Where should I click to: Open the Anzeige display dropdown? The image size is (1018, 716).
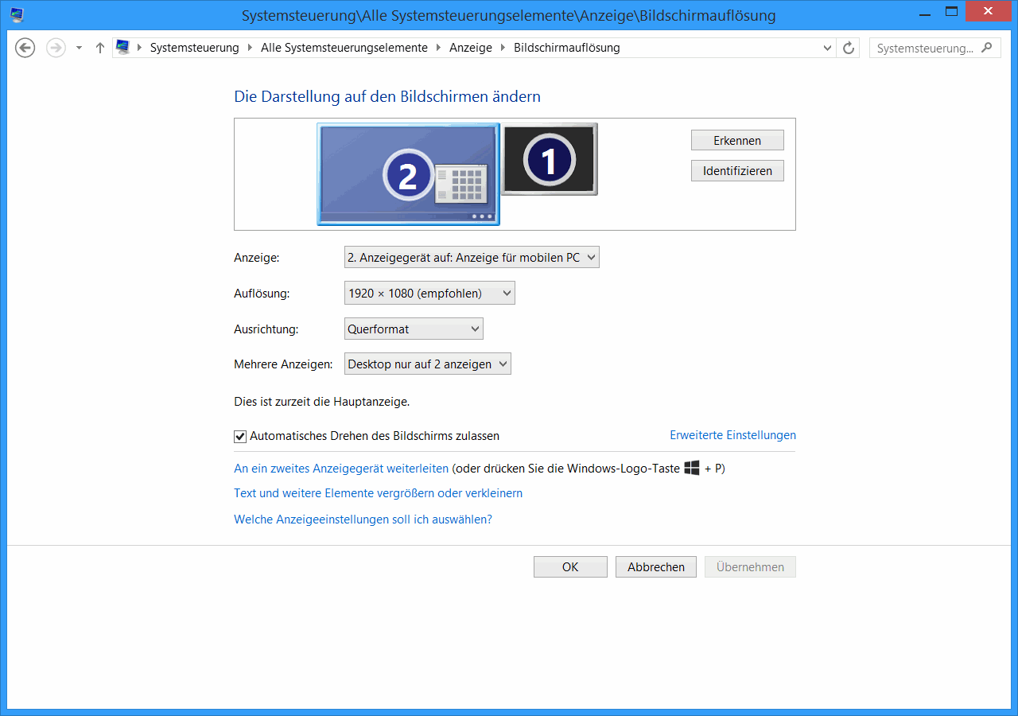click(471, 258)
